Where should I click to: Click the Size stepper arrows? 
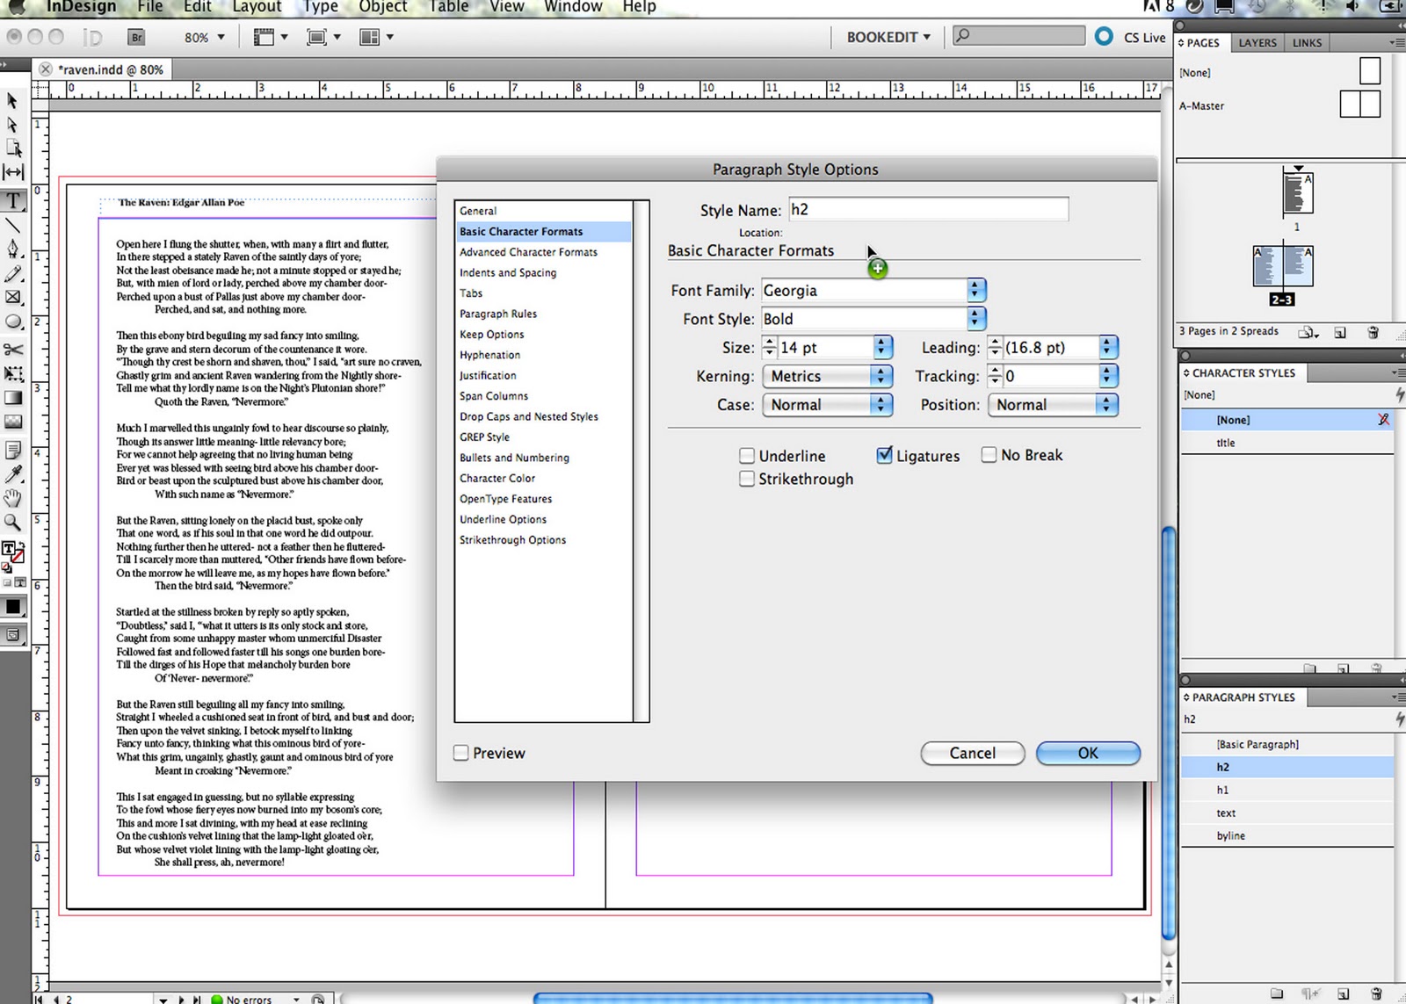tap(770, 348)
